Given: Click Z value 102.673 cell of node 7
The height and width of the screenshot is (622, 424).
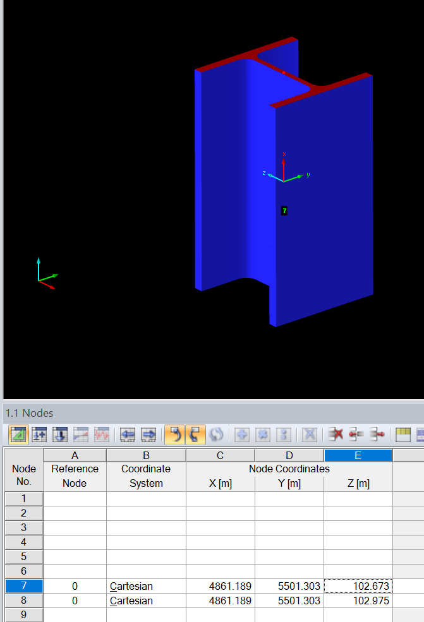Looking at the screenshot, I should (x=358, y=586).
